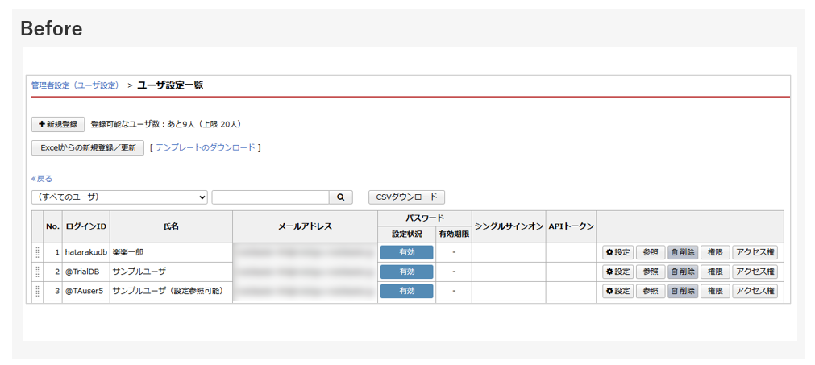815x365 pixels.
Task: Select the @TrialDB login ID cell
Action: pos(86,272)
